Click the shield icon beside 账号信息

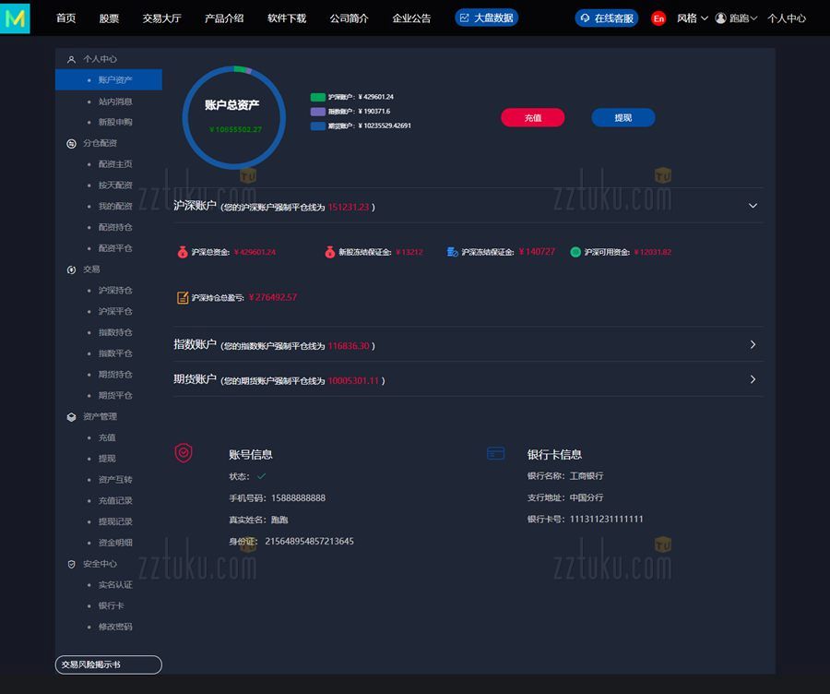tap(184, 453)
